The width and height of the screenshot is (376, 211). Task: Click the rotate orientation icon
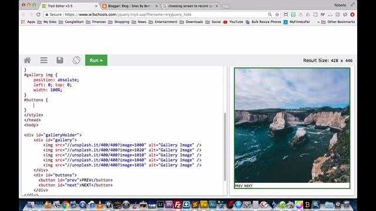(x=76, y=60)
